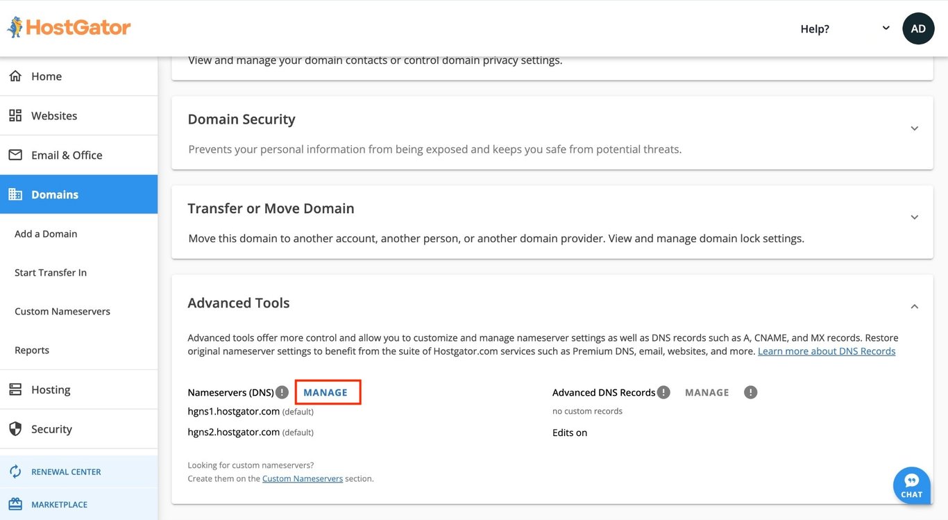Select the Hosting server icon
The height and width of the screenshot is (520, 948).
[x=15, y=388]
